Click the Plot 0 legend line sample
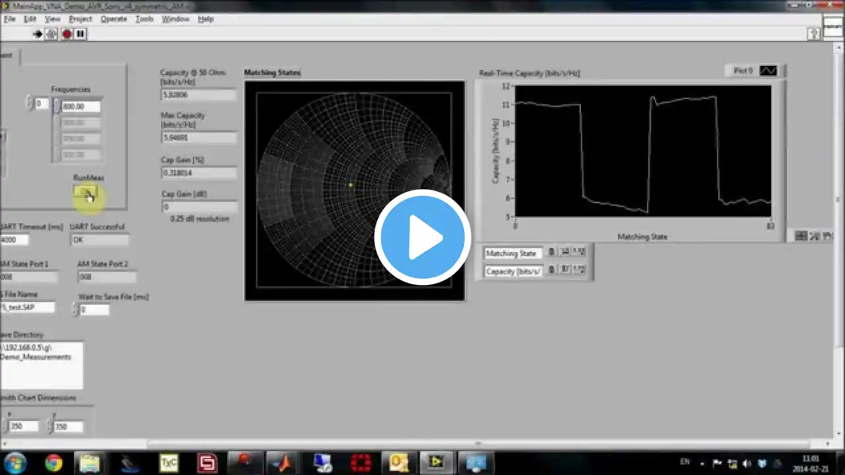845x475 pixels. [x=768, y=71]
